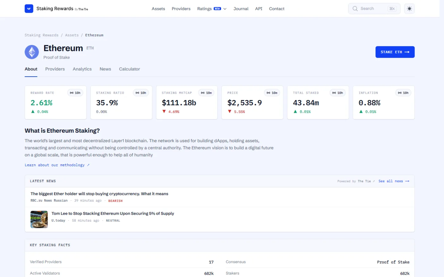The image size is (444, 277).
Task: Focus the Search input field
Action: point(374,9)
